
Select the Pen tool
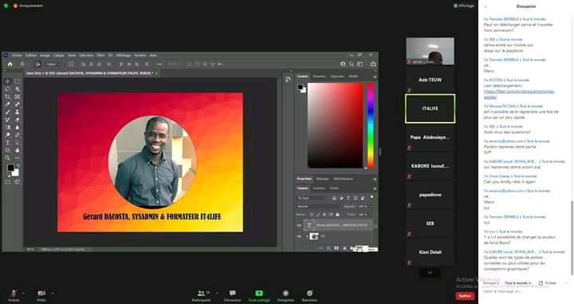point(18,135)
